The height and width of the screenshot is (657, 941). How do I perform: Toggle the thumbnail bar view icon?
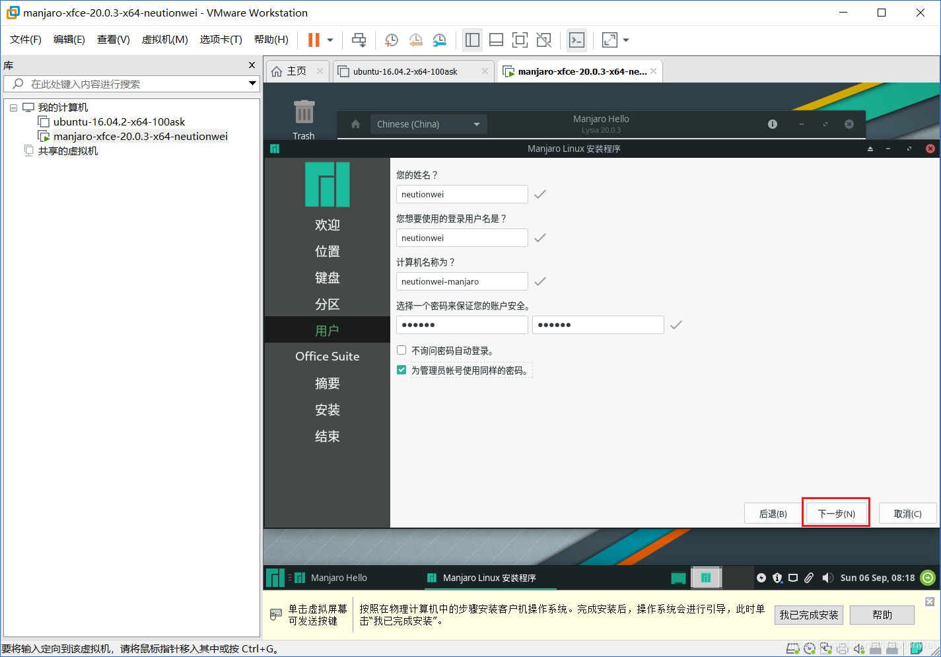point(496,40)
